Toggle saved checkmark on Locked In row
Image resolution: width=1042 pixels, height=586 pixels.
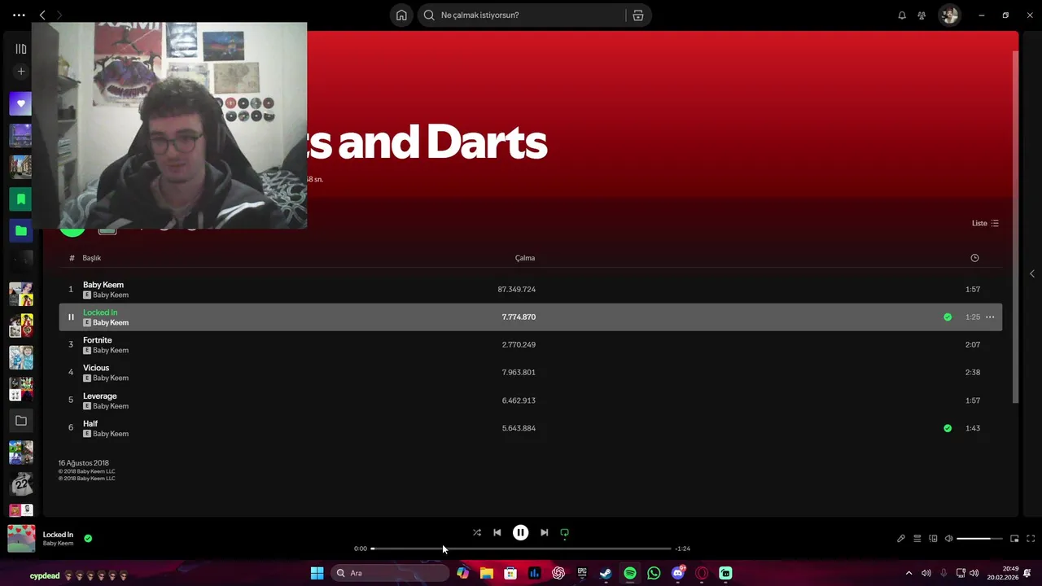(x=948, y=317)
